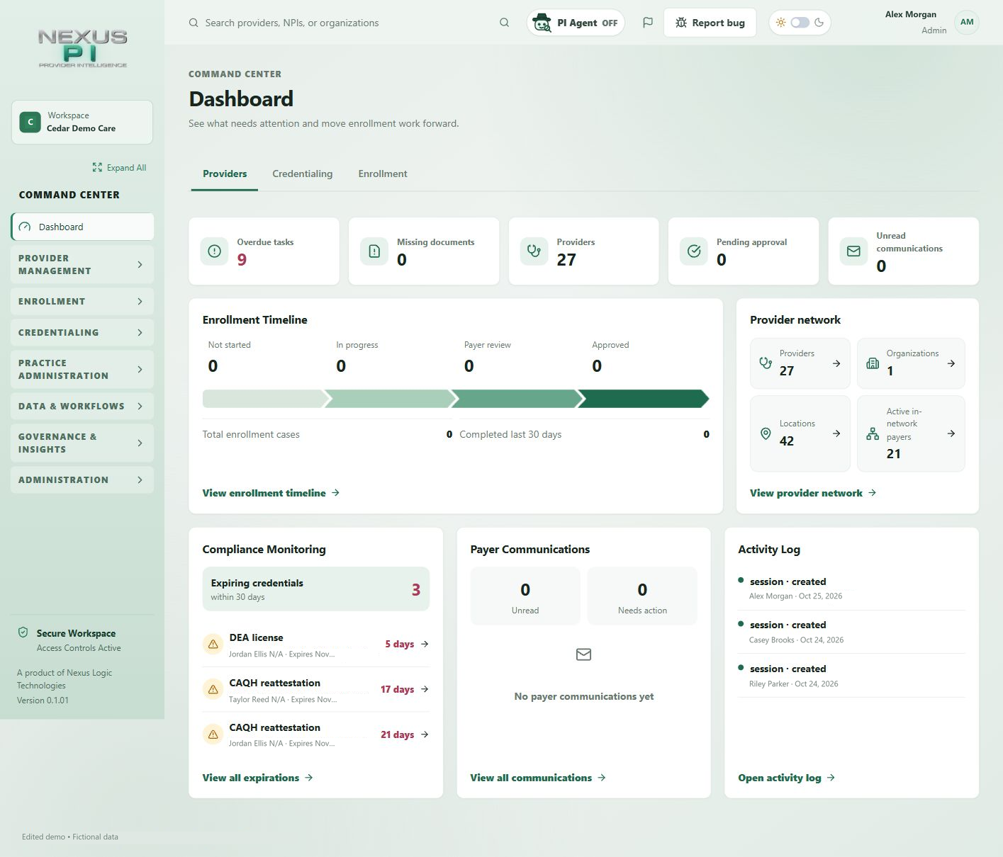
Task: Expand the Credentialing sidebar section
Action: pos(82,333)
